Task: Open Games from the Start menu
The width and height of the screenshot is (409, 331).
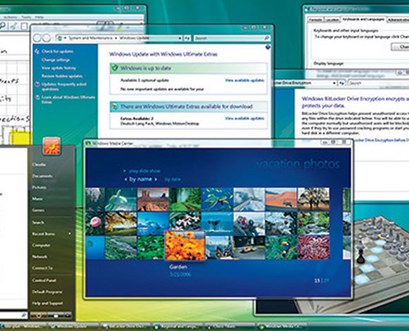Action: coord(38,210)
